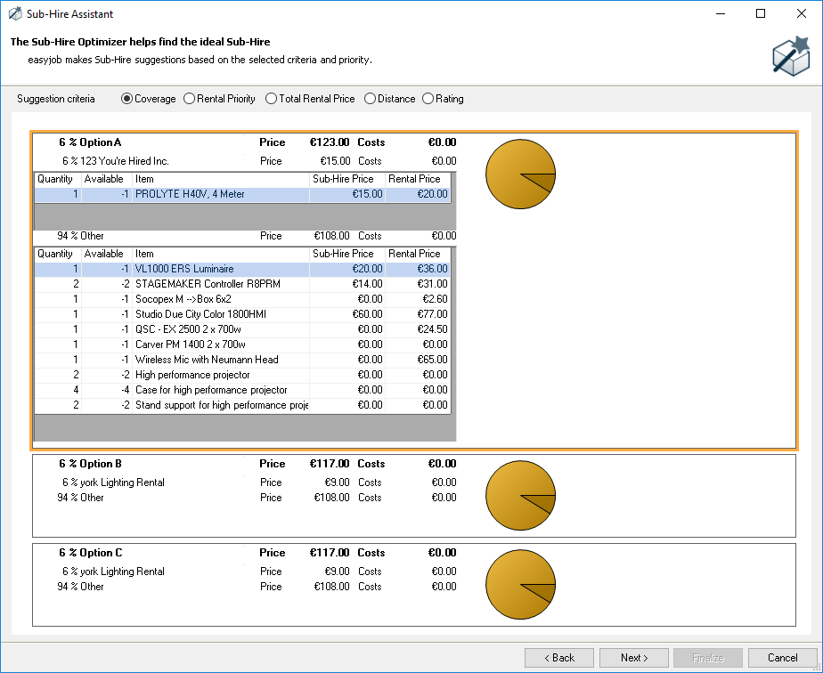The width and height of the screenshot is (823, 673).
Task: Choose Total Rental Price criterion
Action: pyautogui.click(x=272, y=99)
